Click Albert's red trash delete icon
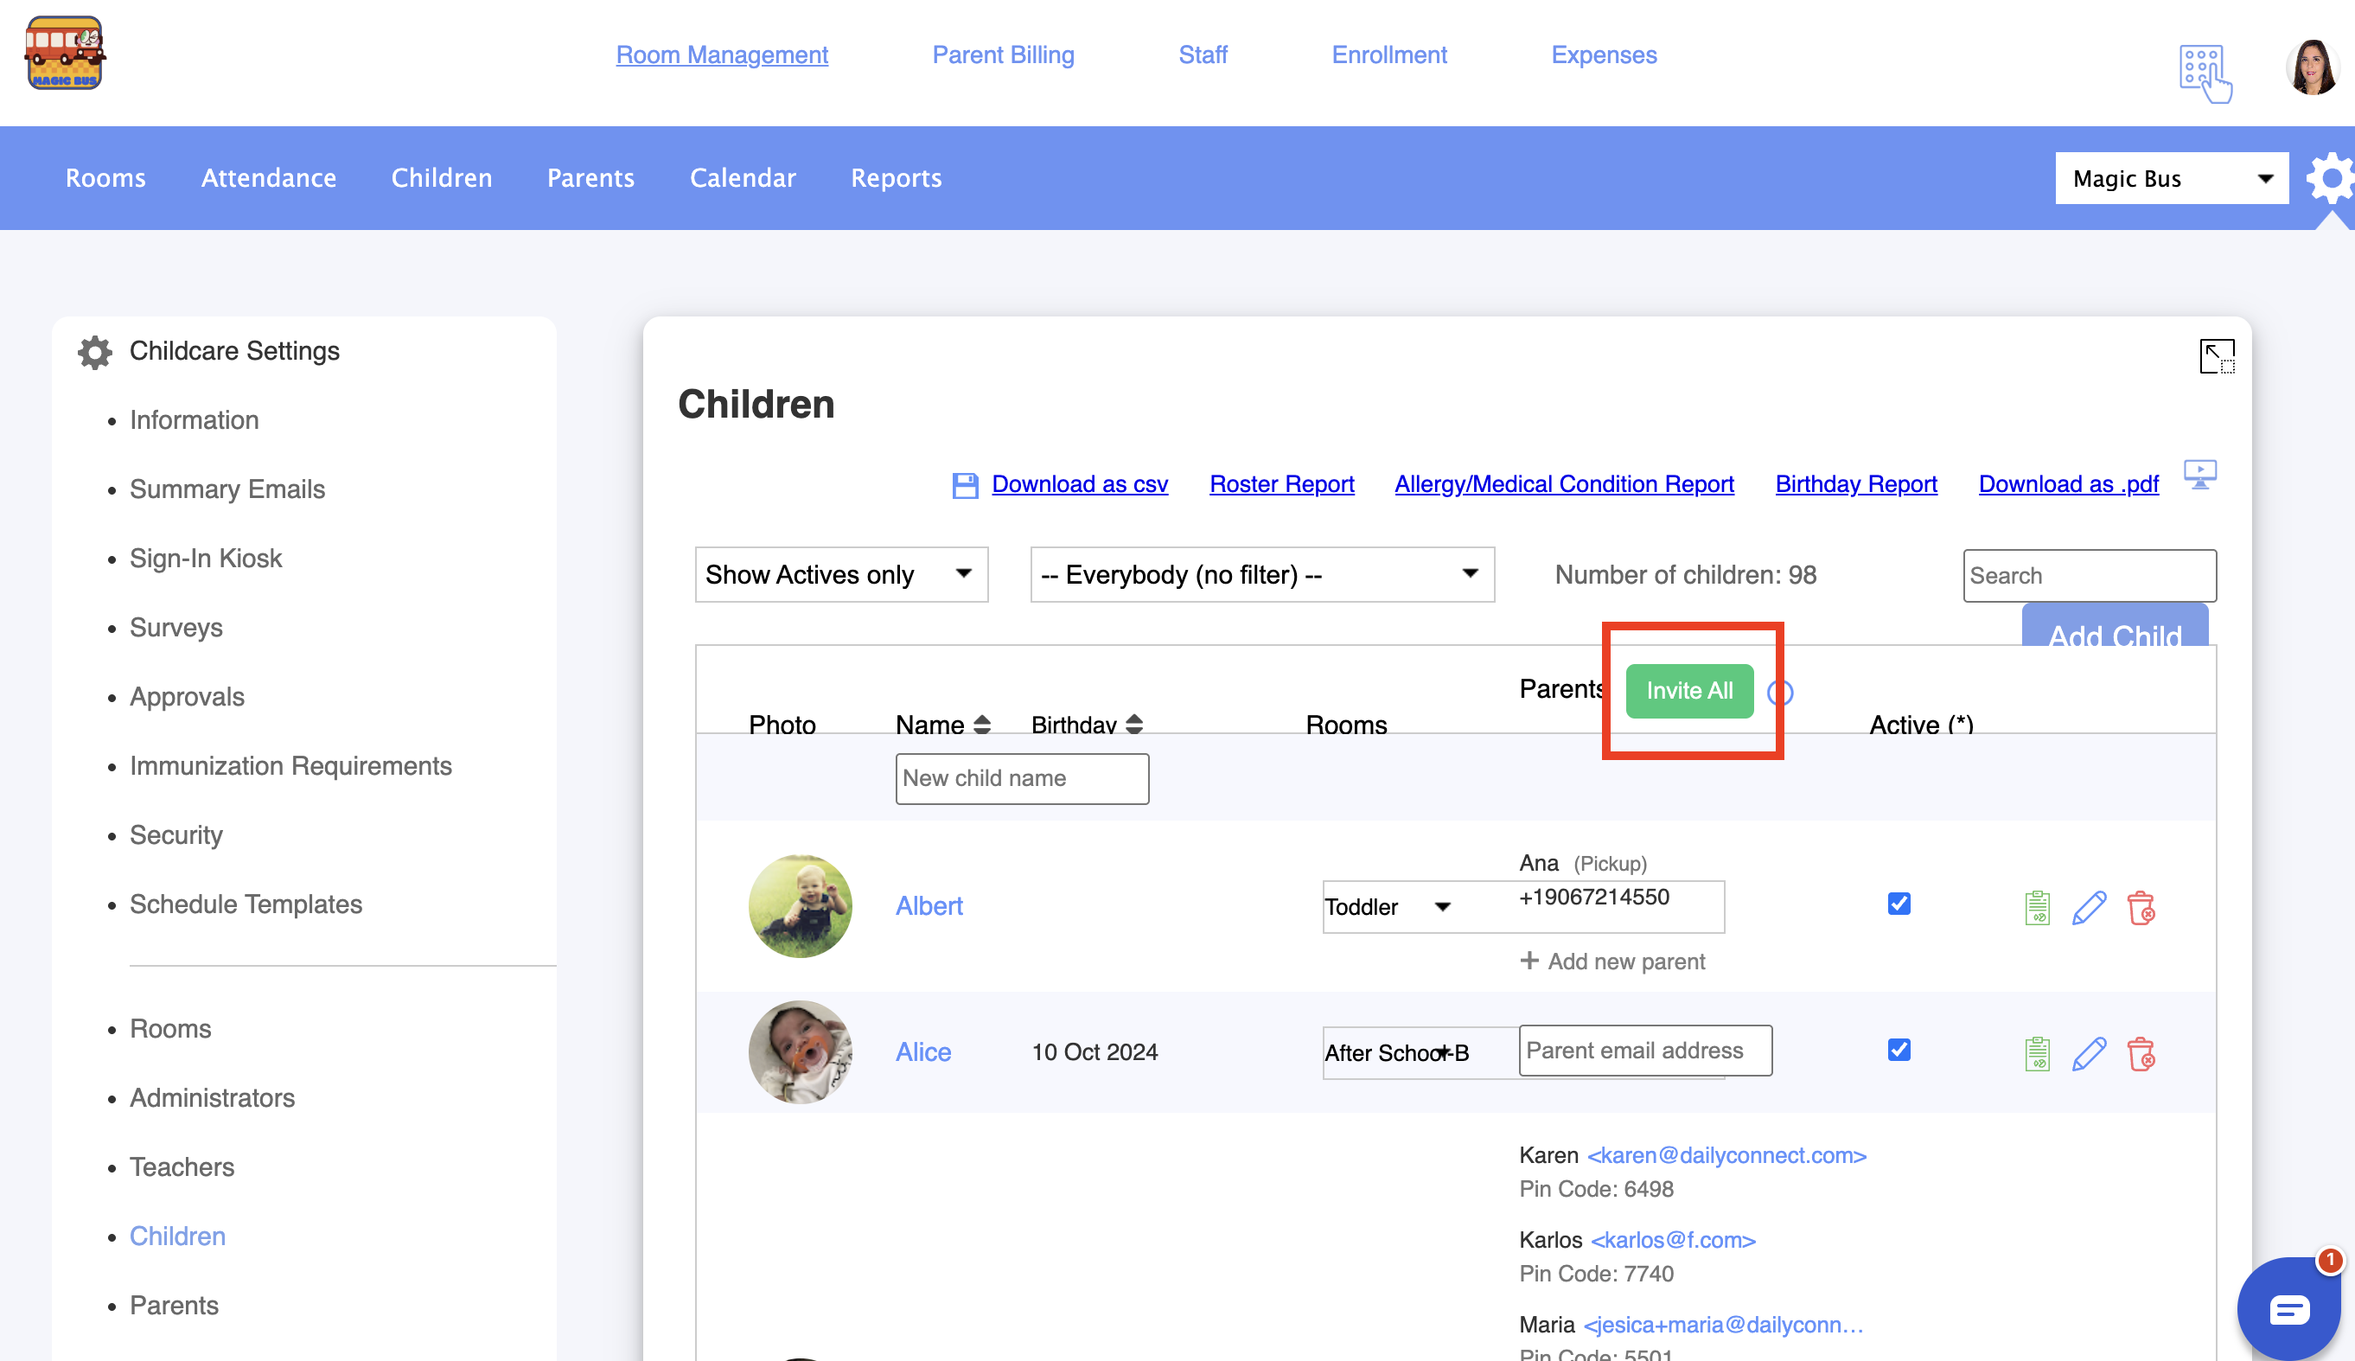 point(2140,907)
